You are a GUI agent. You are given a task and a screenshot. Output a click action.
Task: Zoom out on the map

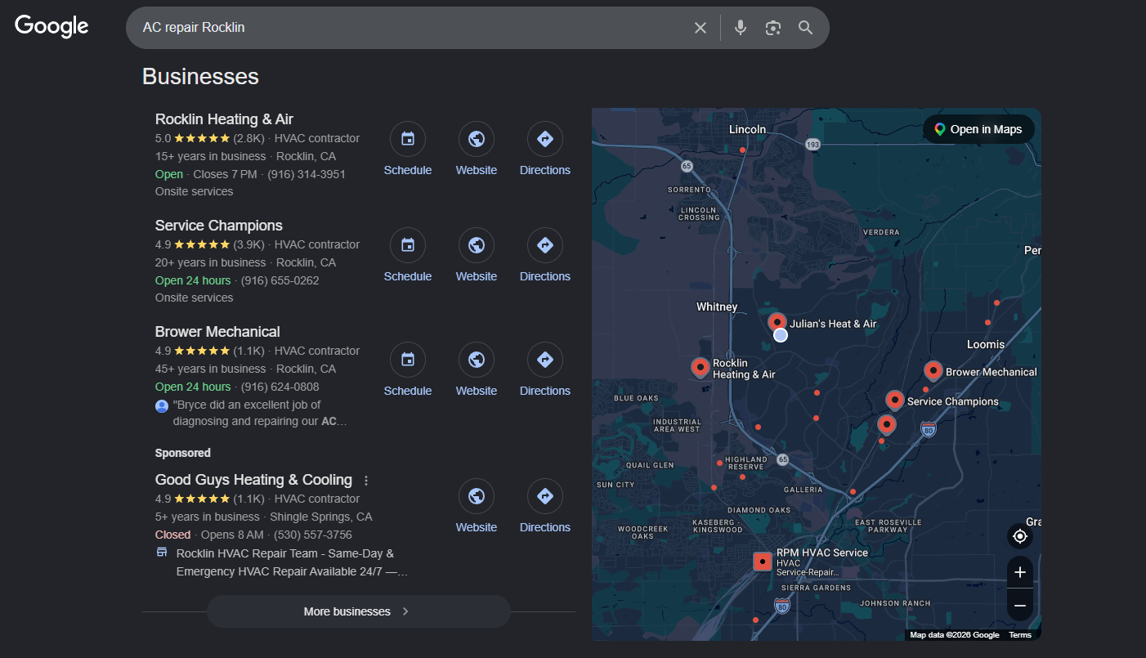[x=1020, y=606]
